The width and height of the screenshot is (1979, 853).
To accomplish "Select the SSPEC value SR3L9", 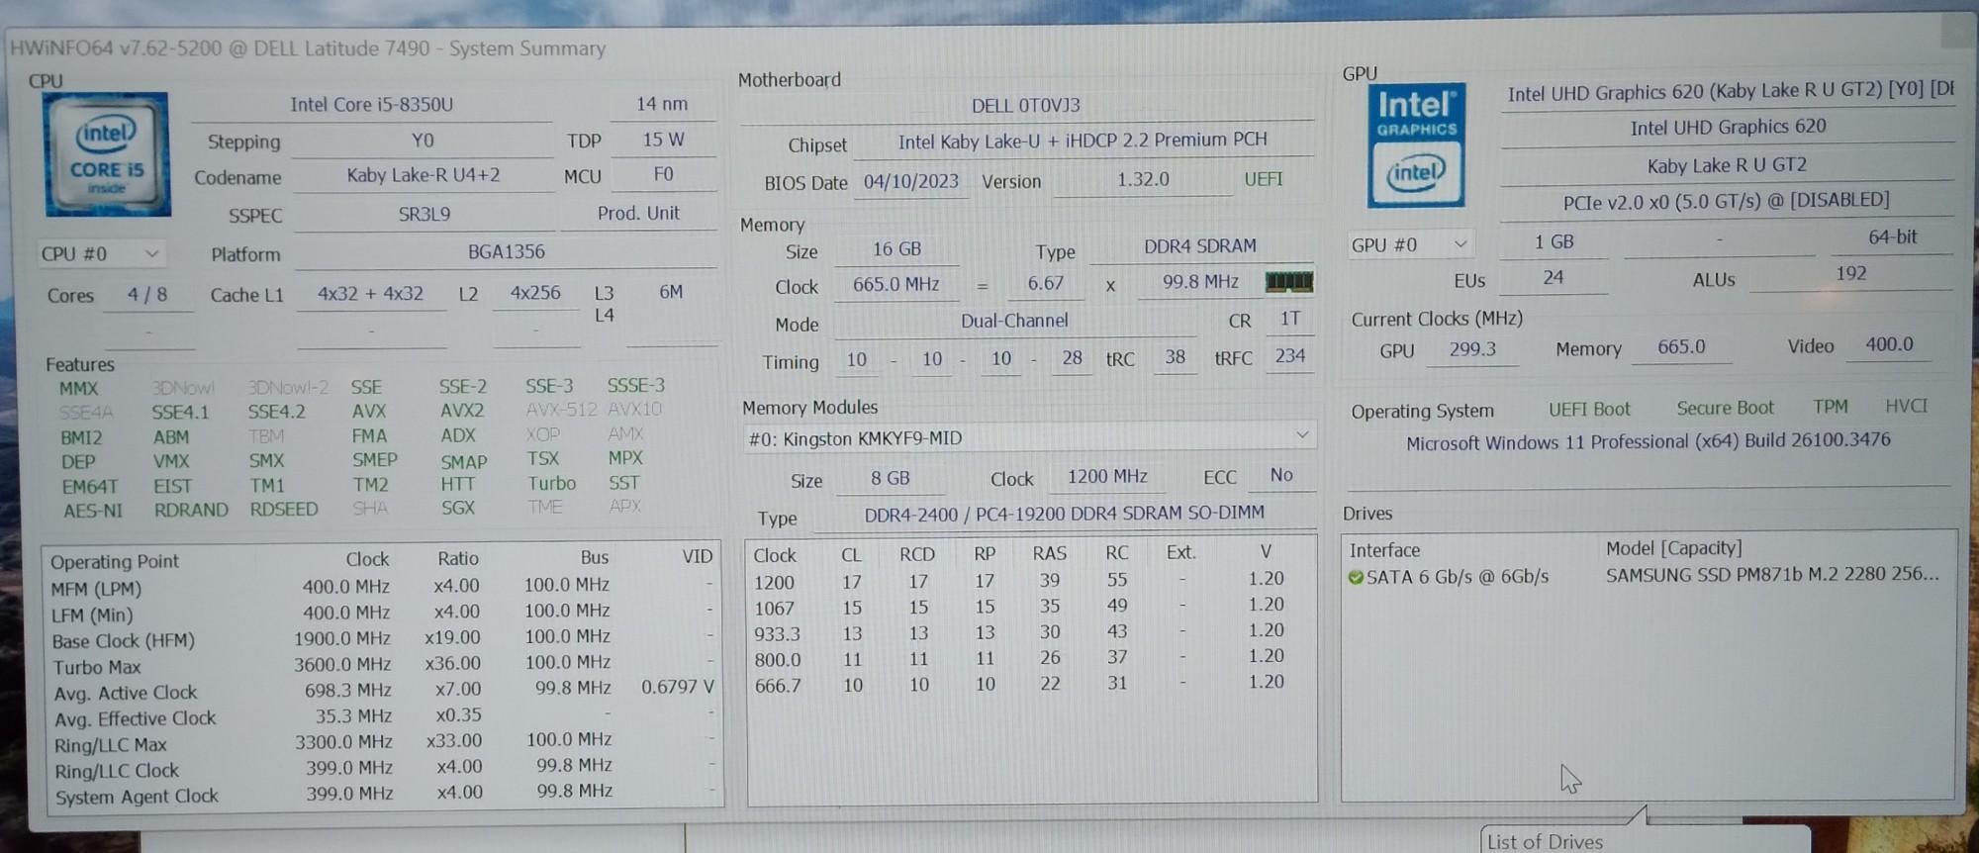I will coord(424,214).
